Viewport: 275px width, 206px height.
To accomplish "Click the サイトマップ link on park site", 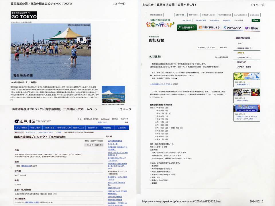I will coord(186,20).
